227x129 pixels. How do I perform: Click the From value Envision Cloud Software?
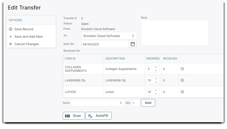click(x=98, y=29)
